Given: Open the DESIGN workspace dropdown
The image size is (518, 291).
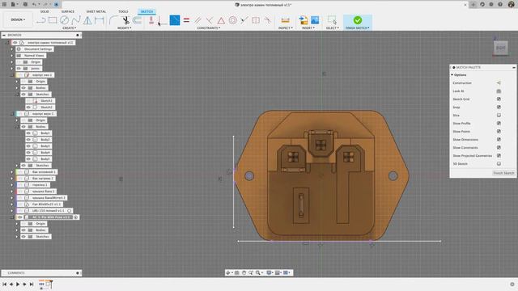Looking at the screenshot, I should click(18, 19).
